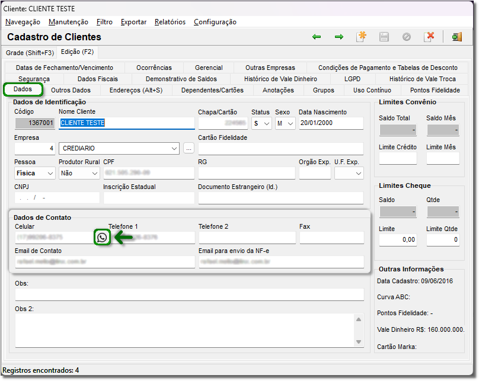The image size is (479, 381).
Task: Open the Manutenção menu
Action: point(68,22)
